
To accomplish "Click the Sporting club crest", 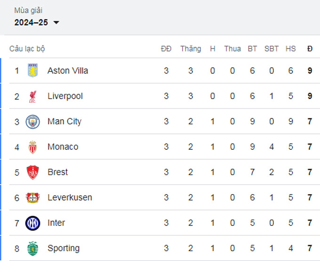I will point(32,248).
